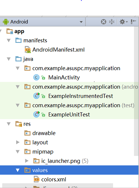Open colors.xml file

(54, 180)
